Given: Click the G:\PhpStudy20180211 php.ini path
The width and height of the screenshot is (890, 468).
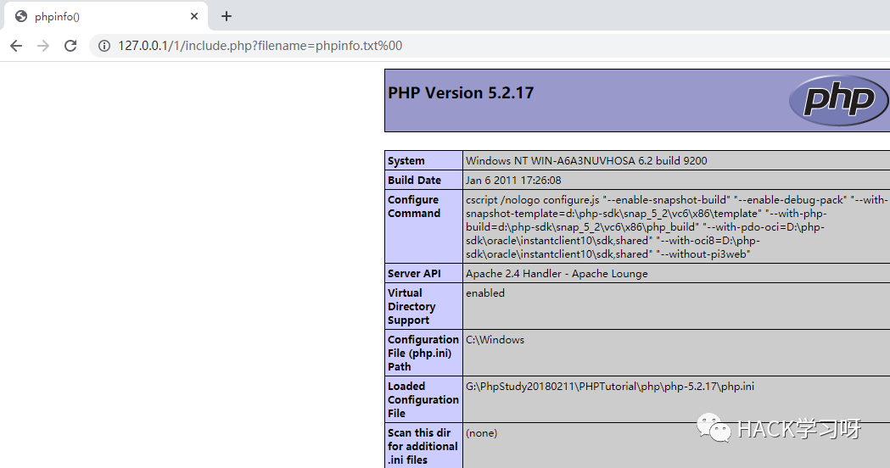Looking at the screenshot, I should (x=610, y=387).
